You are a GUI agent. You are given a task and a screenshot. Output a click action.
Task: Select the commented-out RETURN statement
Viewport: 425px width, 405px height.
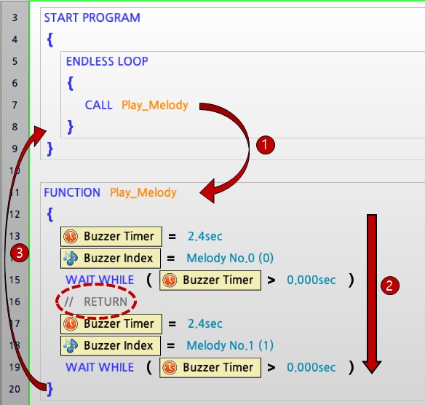click(x=96, y=302)
